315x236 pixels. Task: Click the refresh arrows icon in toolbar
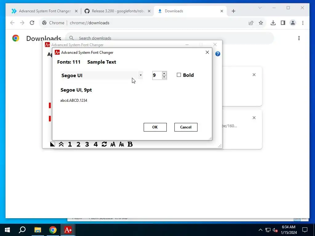click(x=104, y=144)
